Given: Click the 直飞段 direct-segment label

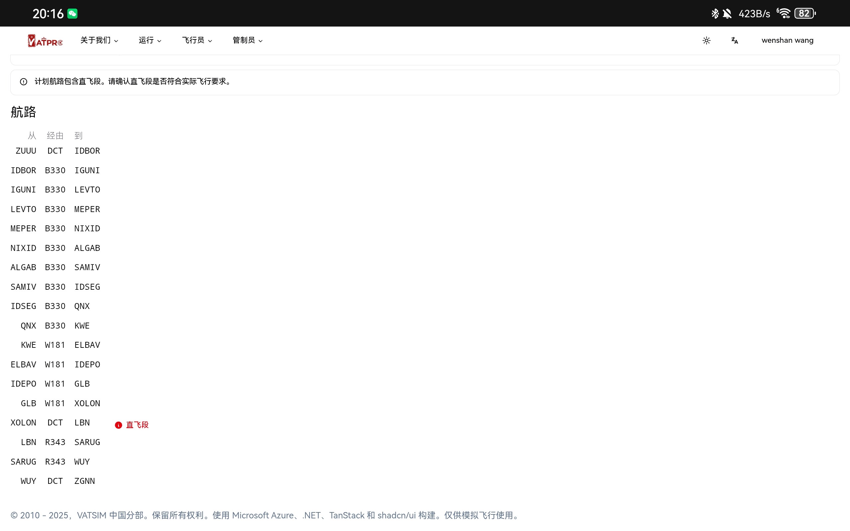Looking at the screenshot, I should (138, 424).
